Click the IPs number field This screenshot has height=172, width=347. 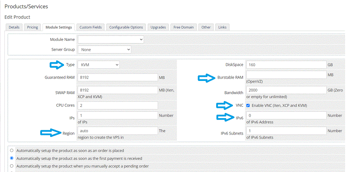click(118, 115)
